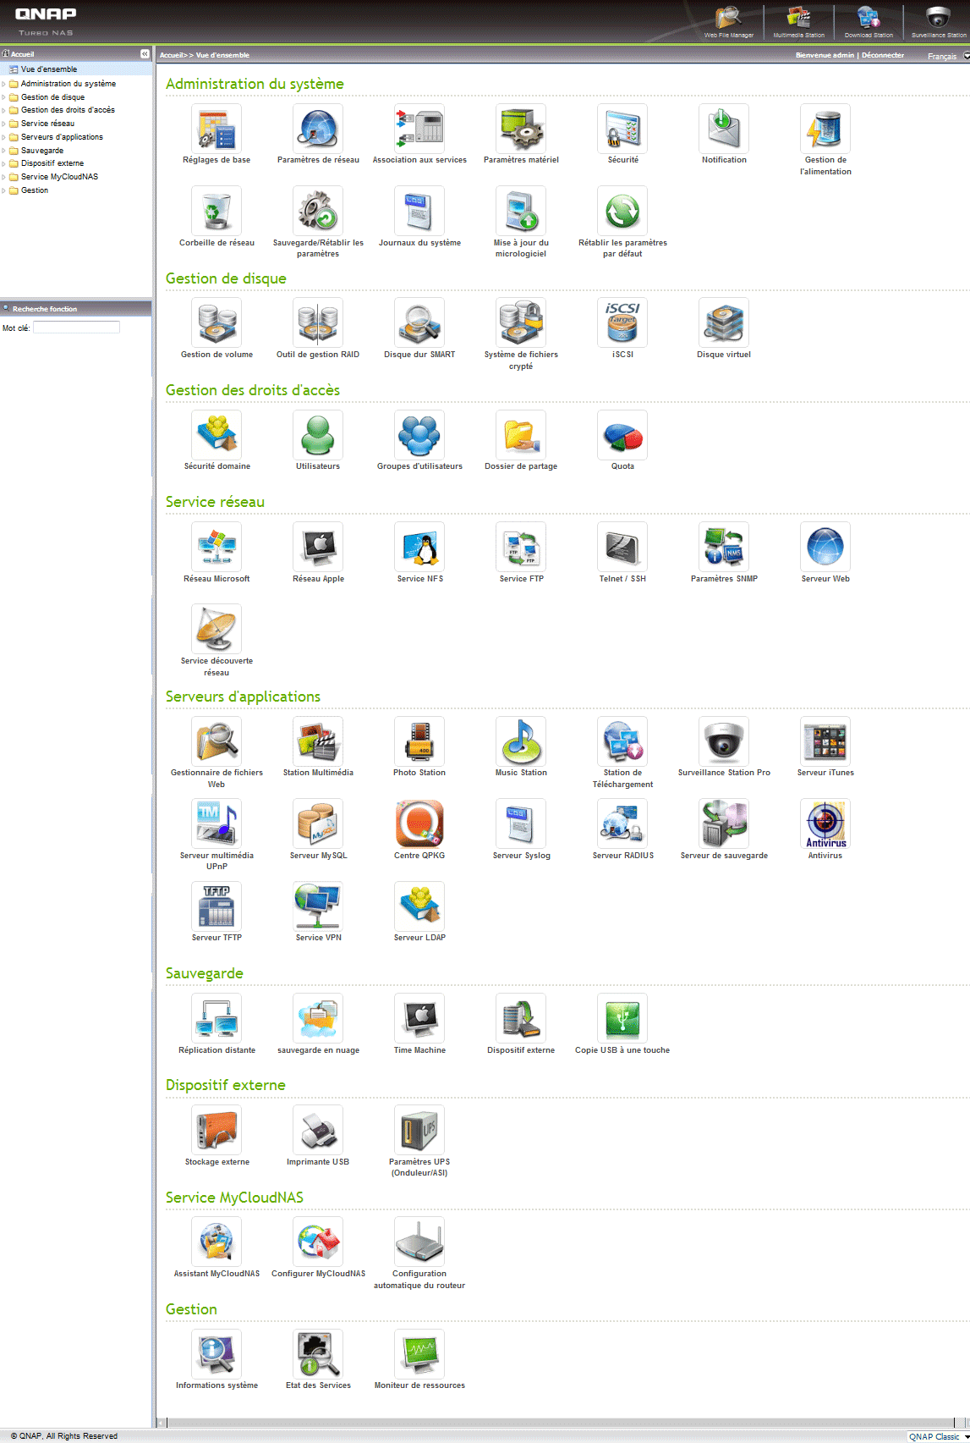
Task: Launch Web File Manager from top bar
Action: (729, 21)
